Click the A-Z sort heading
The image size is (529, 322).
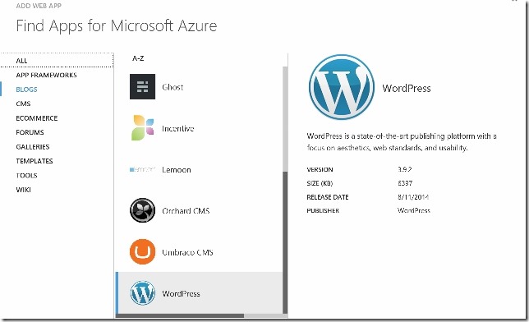click(138, 58)
